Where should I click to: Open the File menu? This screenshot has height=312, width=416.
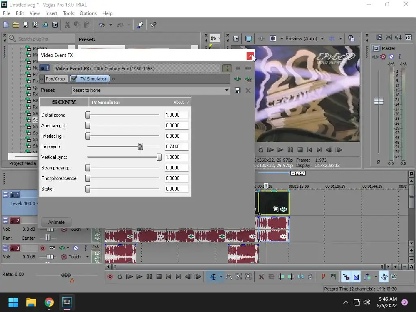point(6,13)
